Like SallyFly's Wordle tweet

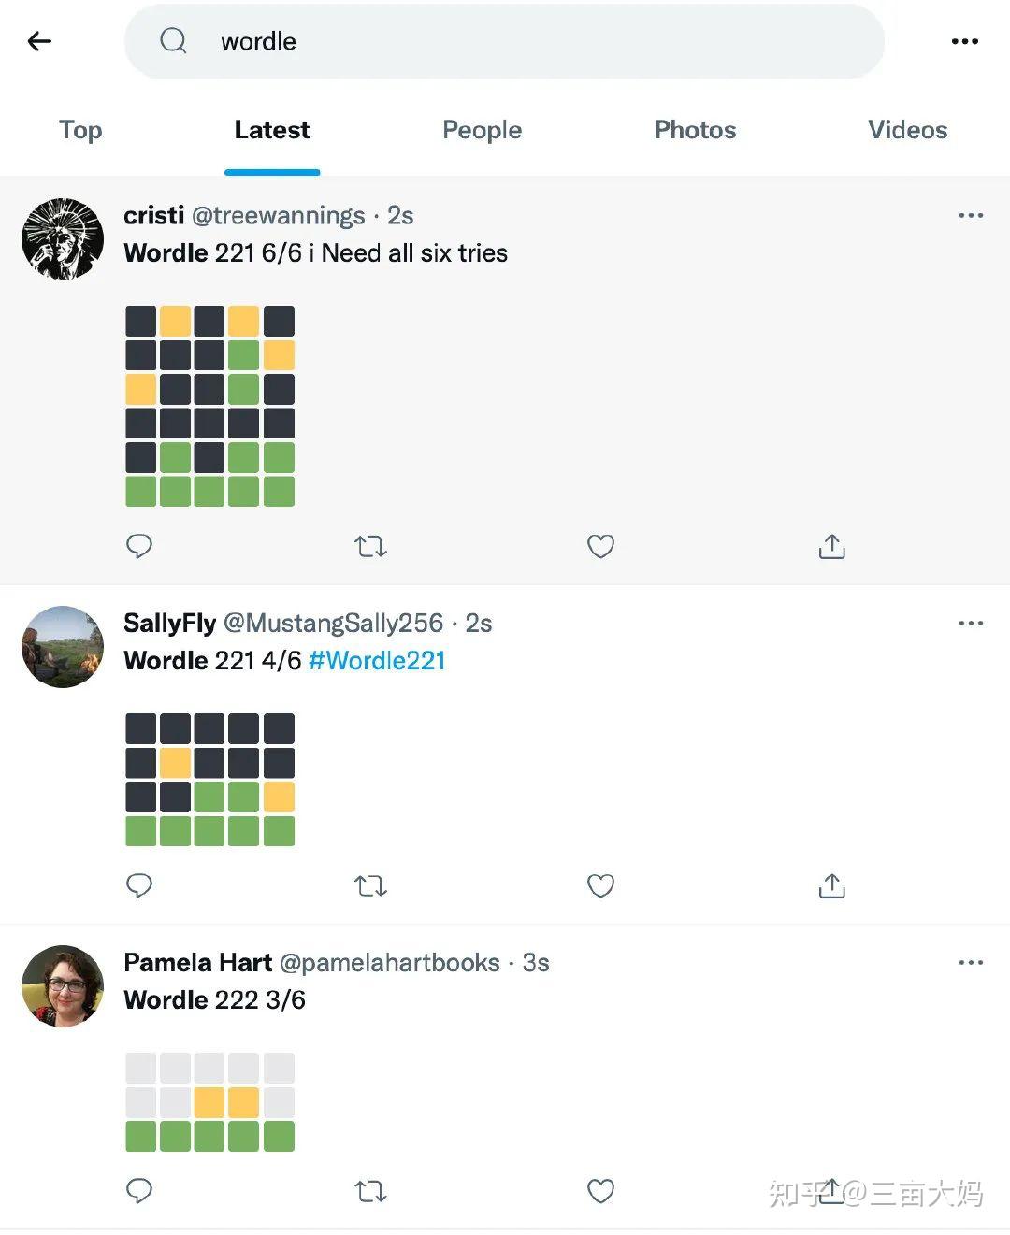[x=600, y=885]
